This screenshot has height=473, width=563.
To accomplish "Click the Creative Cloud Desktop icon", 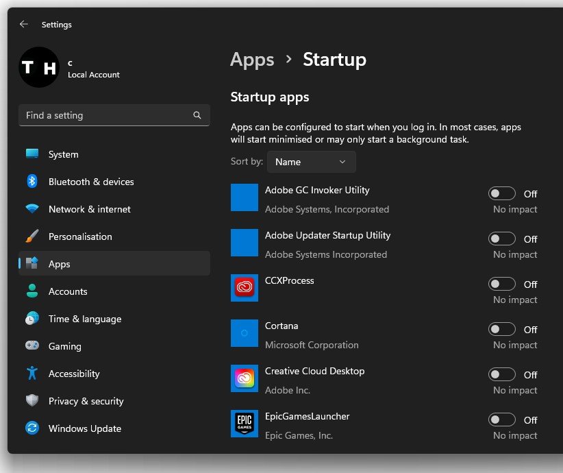I will pyautogui.click(x=245, y=378).
